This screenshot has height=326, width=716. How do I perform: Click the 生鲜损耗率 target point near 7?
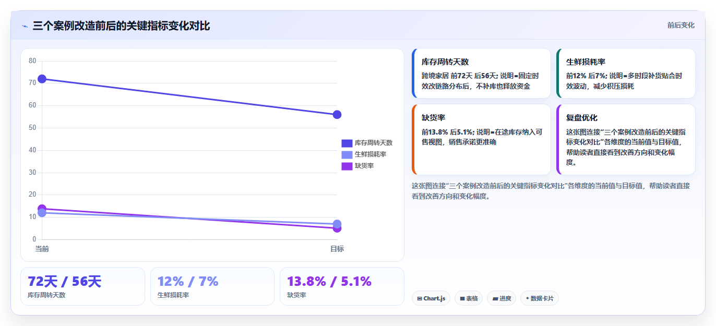337,224
